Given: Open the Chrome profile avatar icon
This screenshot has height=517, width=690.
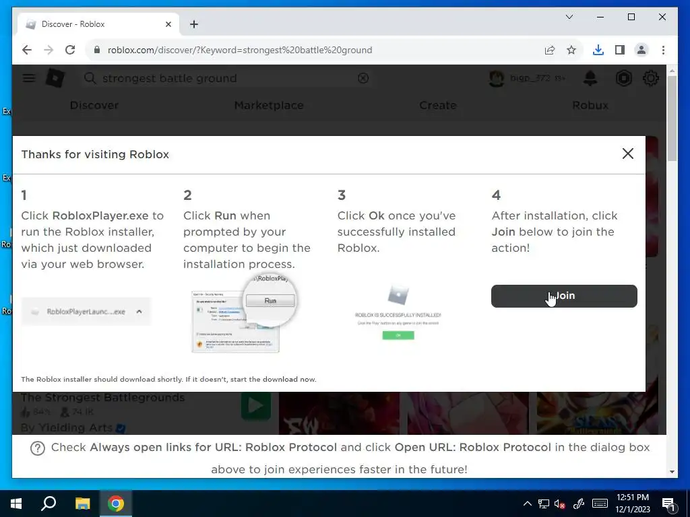Looking at the screenshot, I should pyautogui.click(x=641, y=50).
